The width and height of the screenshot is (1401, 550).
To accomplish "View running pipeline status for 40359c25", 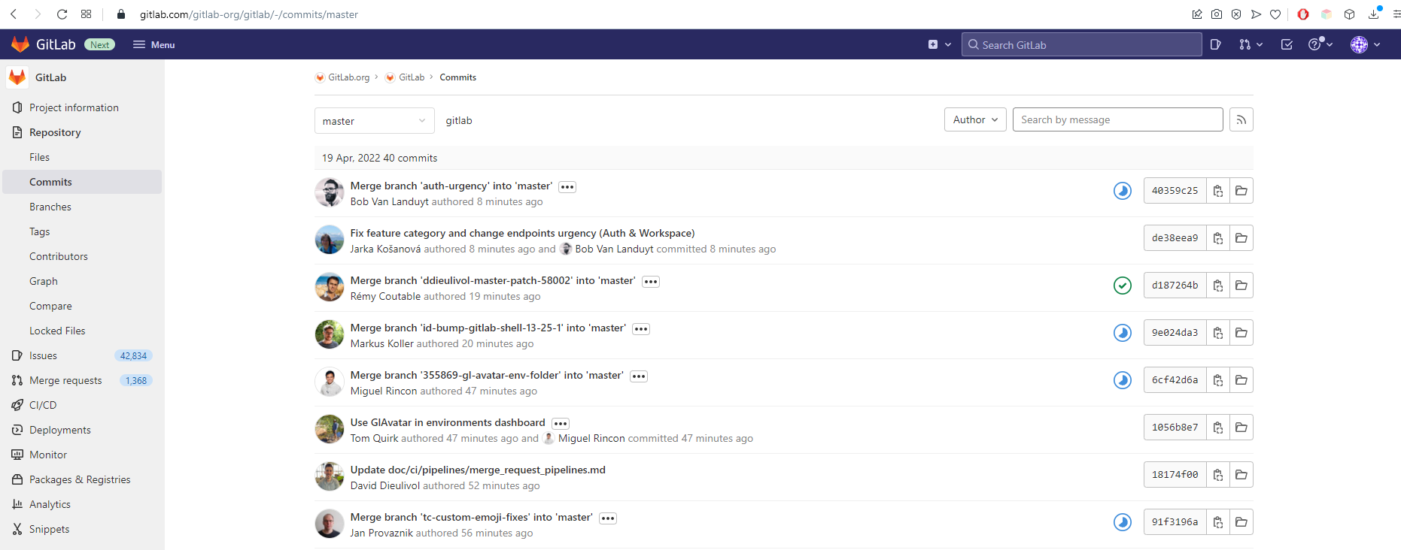I will pos(1123,191).
